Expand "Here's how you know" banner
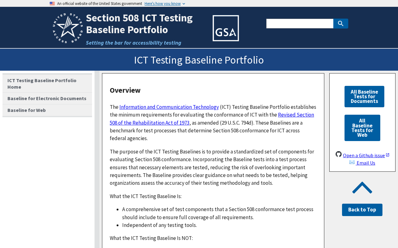Viewport: 398px width, 248px height. (165, 4)
